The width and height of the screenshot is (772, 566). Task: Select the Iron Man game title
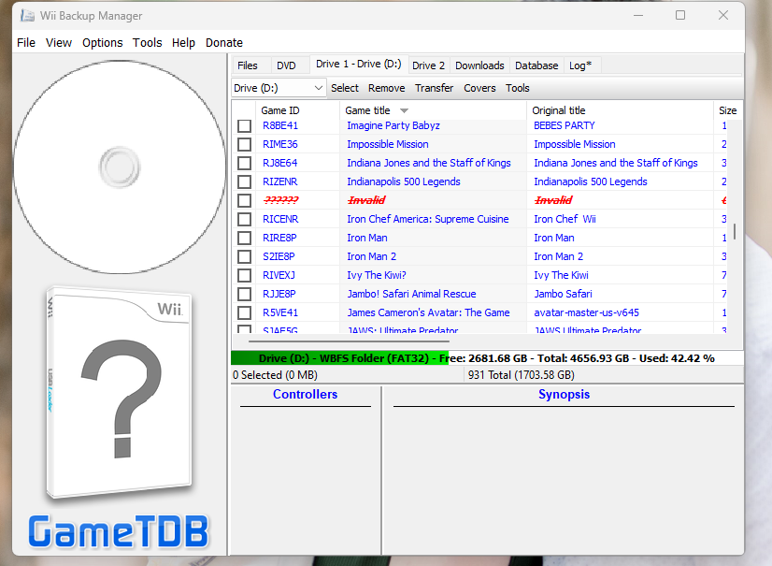(x=367, y=239)
